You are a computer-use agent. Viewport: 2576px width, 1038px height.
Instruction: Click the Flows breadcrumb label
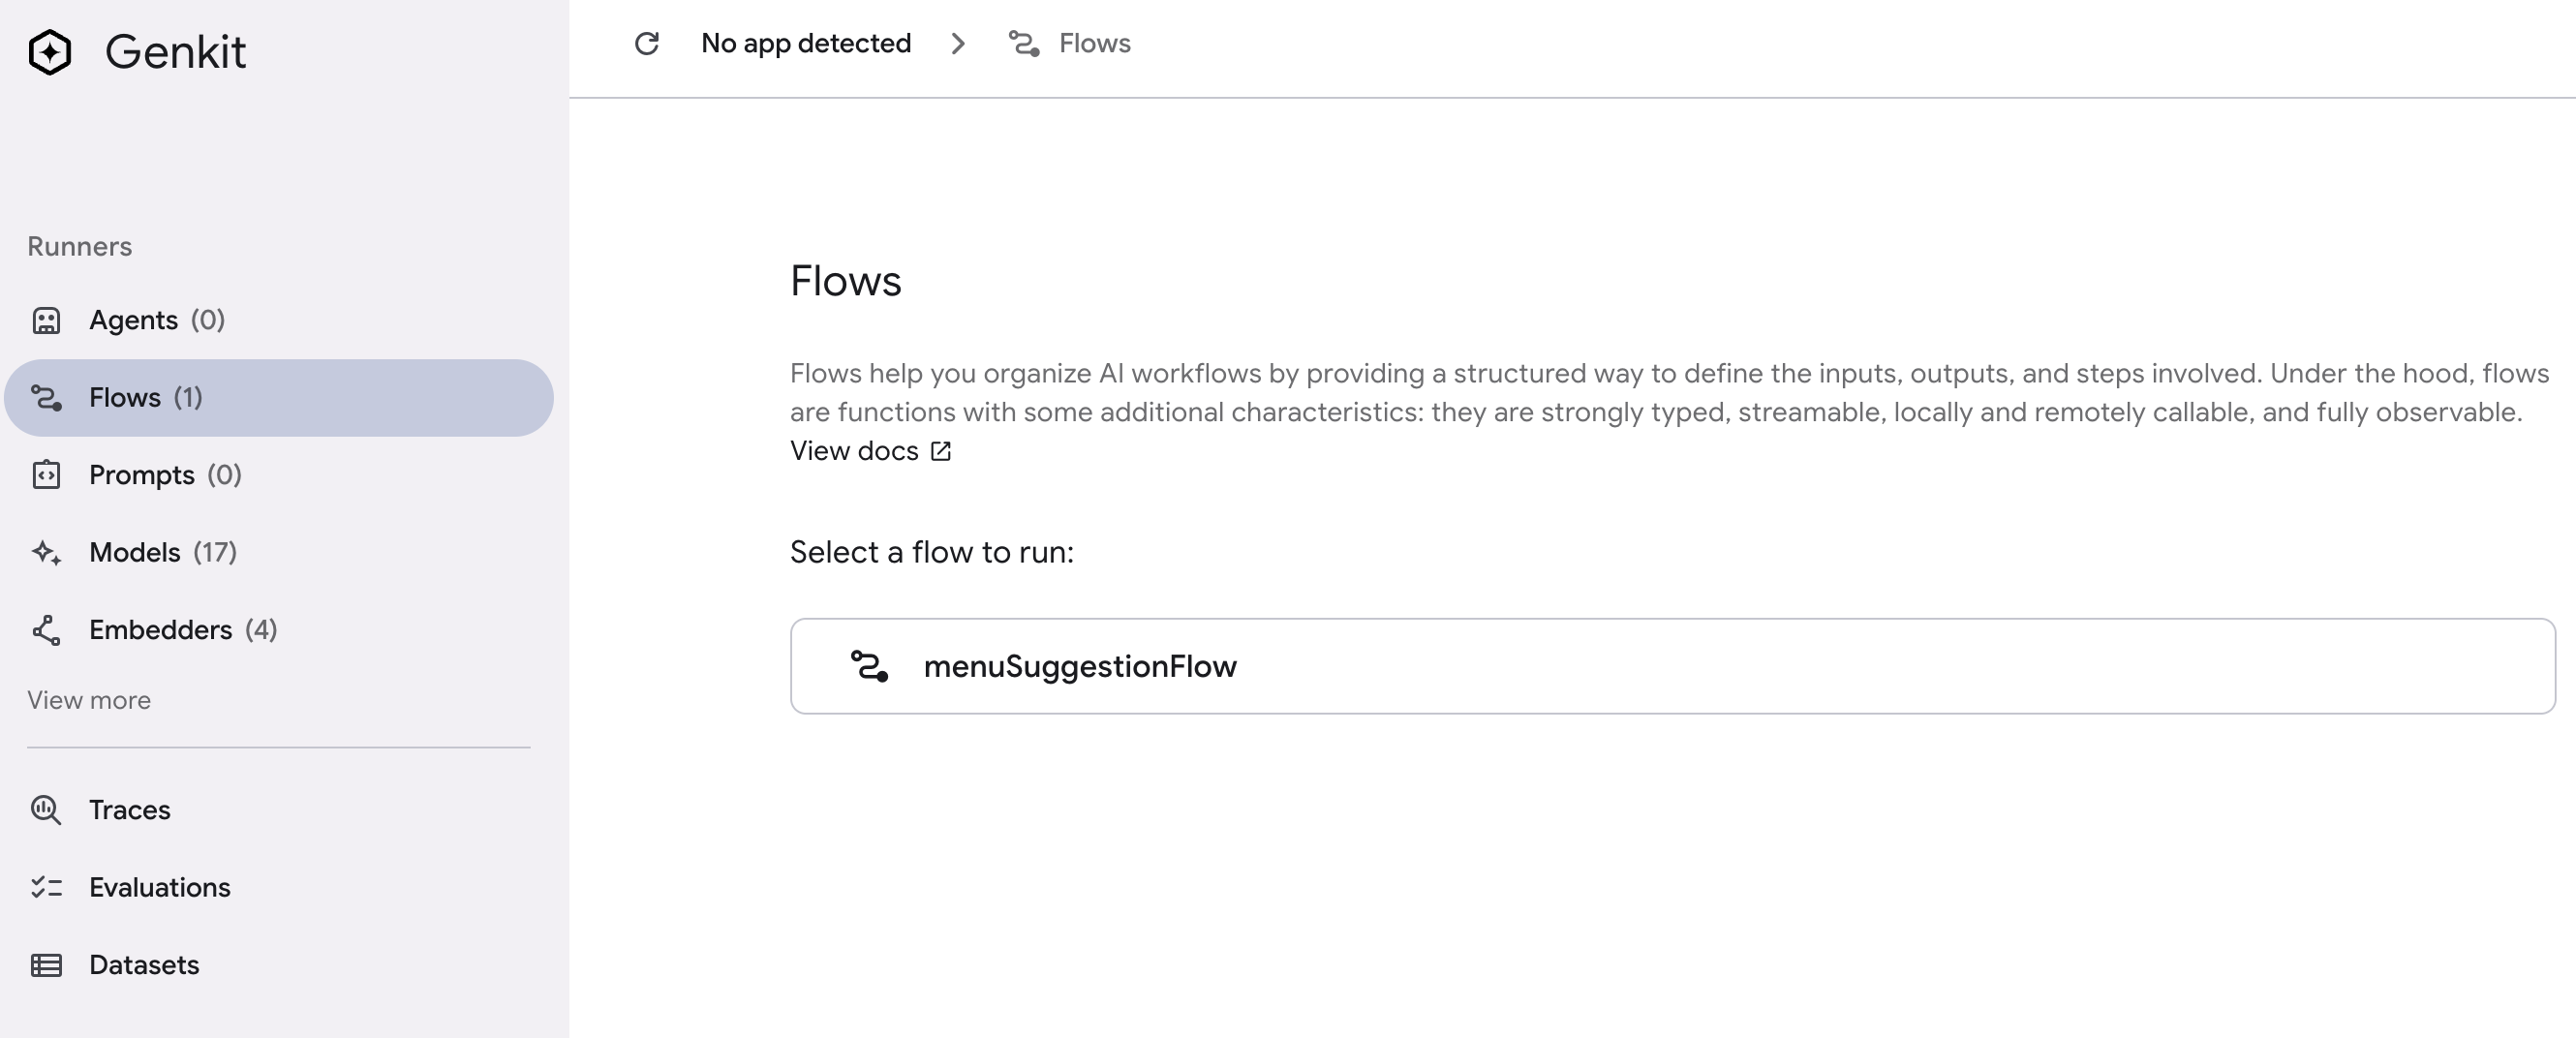coord(1095,44)
